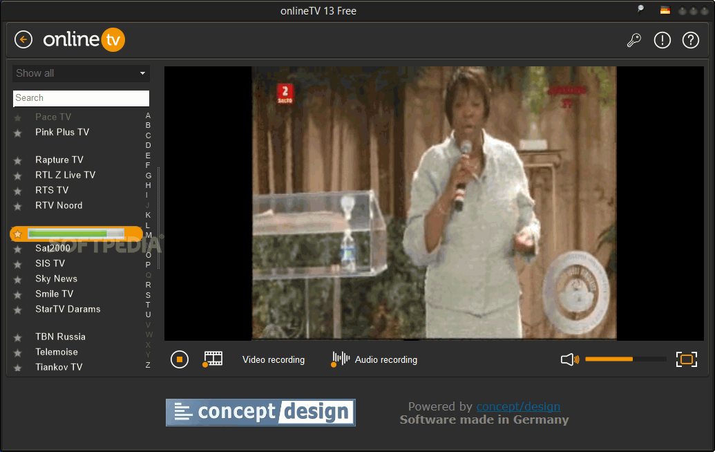Image resolution: width=715 pixels, height=452 pixels.
Task: Select the Sat2000 channel
Action: click(x=53, y=248)
